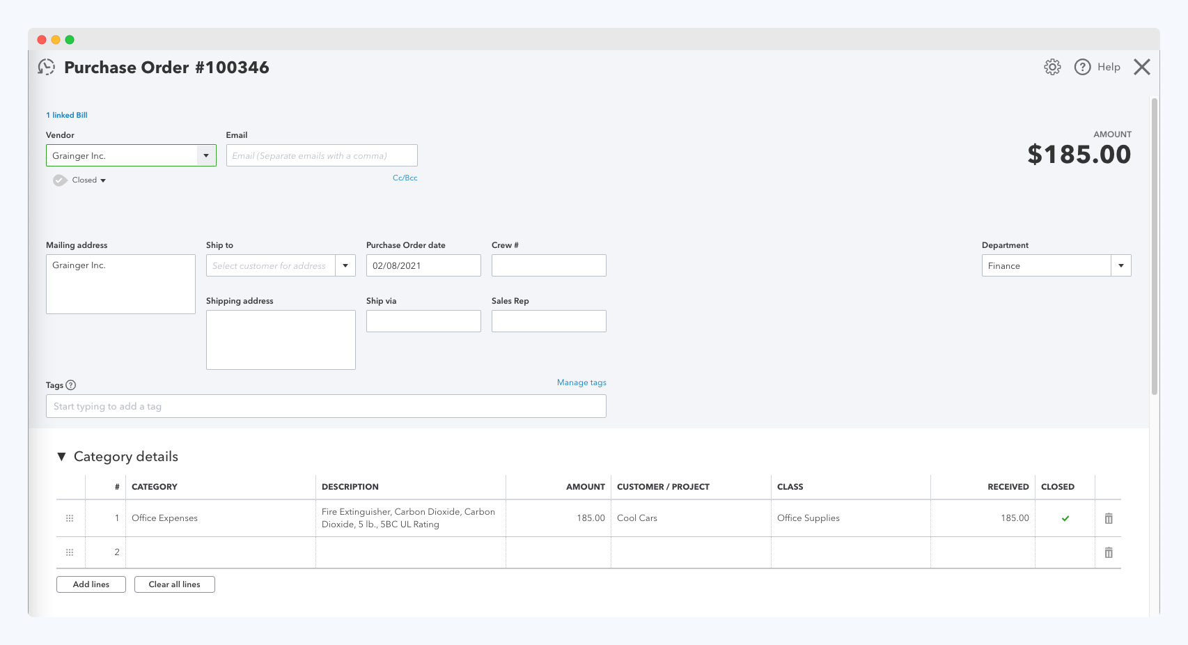Click the Mailing address text box
Screen dimensions: 1188x645
point(120,284)
